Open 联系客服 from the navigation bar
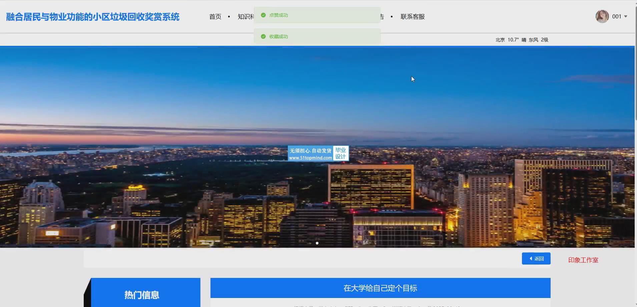The width and height of the screenshot is (637, 307). pos(413,17)
